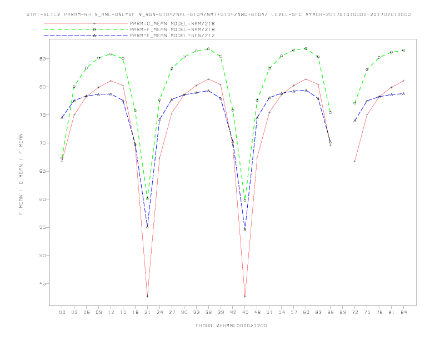
Task: Click the V_RGN region list in the title
Action: pyautogui.click(x=203, y=14)
